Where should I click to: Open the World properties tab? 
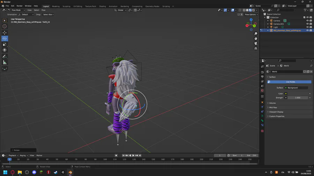(262, 90)
